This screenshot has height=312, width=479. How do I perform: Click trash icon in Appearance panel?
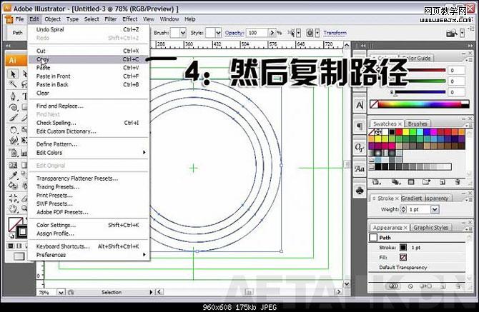tap(458, 286)
